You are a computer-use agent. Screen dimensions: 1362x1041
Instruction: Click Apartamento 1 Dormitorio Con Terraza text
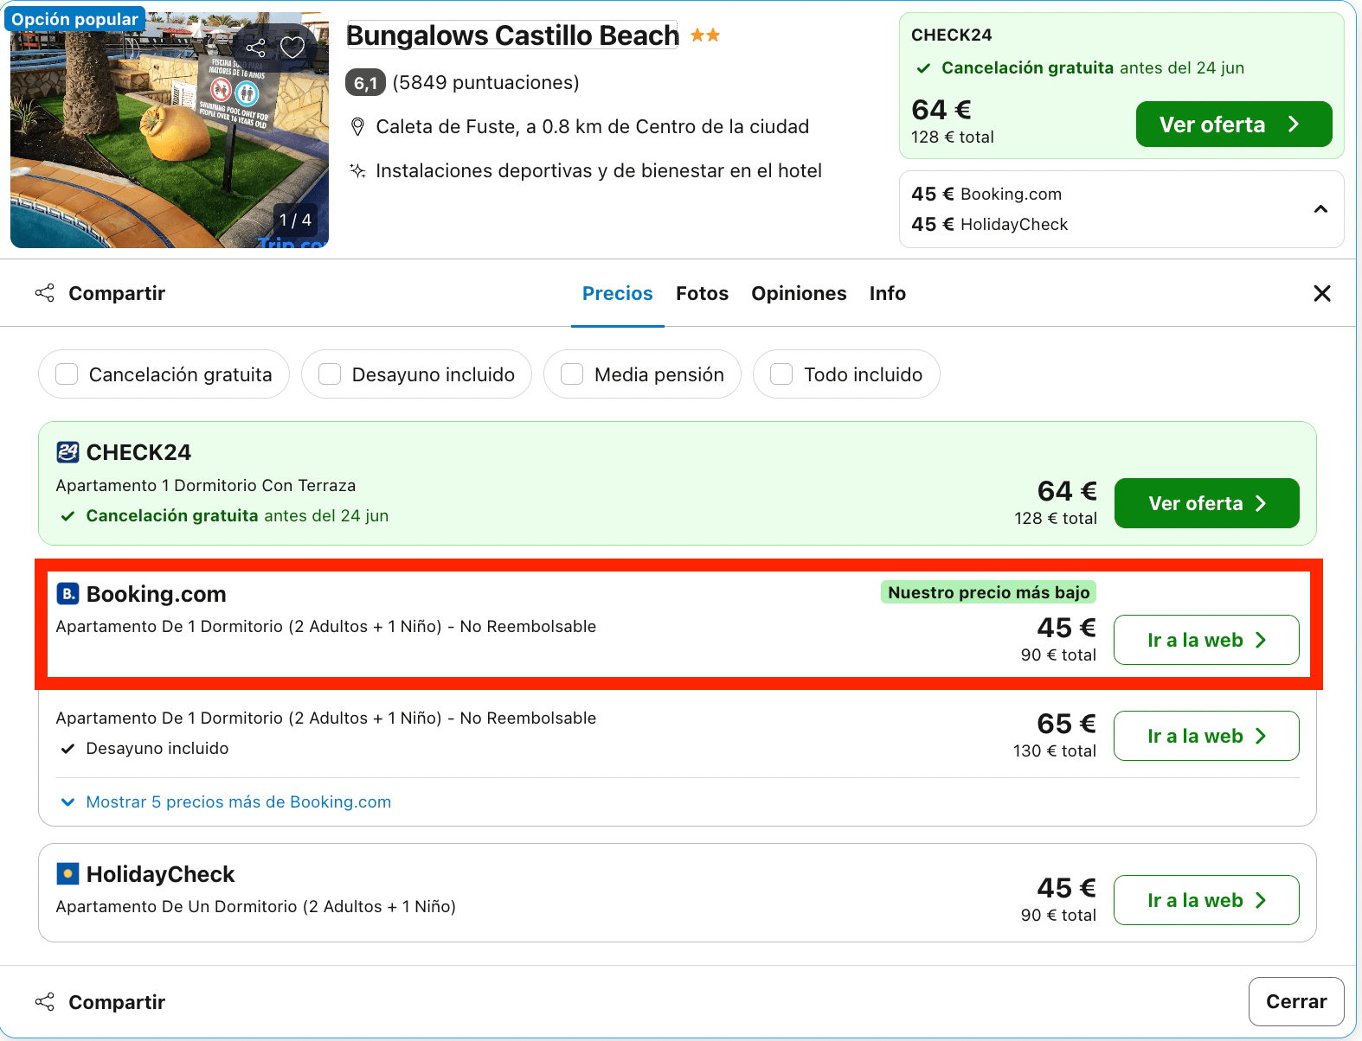(206, 485)
